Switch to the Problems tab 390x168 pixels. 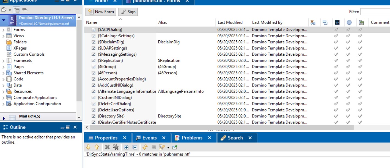coord(192,138)
